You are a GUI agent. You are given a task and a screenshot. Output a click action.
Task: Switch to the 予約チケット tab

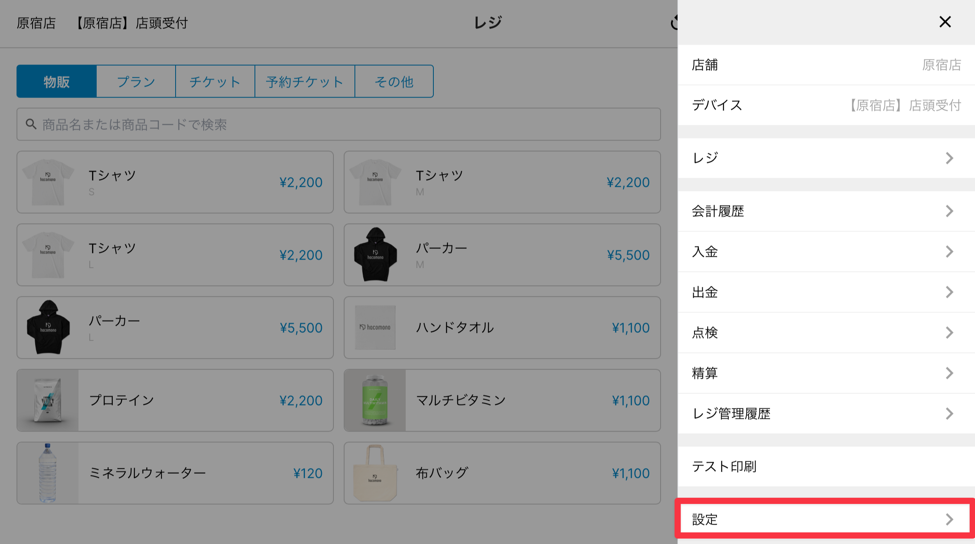pyautogui.click(x=304, y=81)
